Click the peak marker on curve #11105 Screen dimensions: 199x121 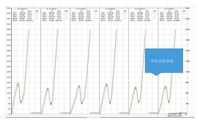coord(79,86)
